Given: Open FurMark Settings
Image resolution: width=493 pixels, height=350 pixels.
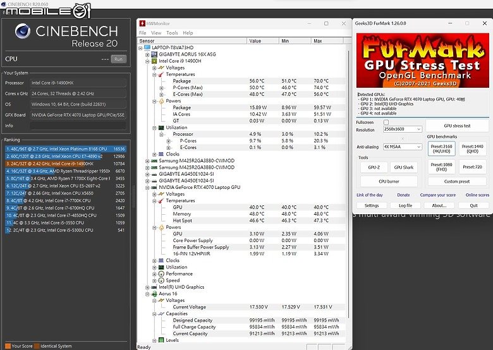Looking at the screenshot, I should [x=372, y=205].
